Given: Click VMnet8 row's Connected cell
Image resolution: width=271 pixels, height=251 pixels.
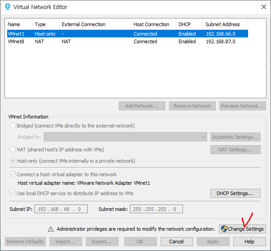Looking at the screenshot, I should click(x=145, y=41).
